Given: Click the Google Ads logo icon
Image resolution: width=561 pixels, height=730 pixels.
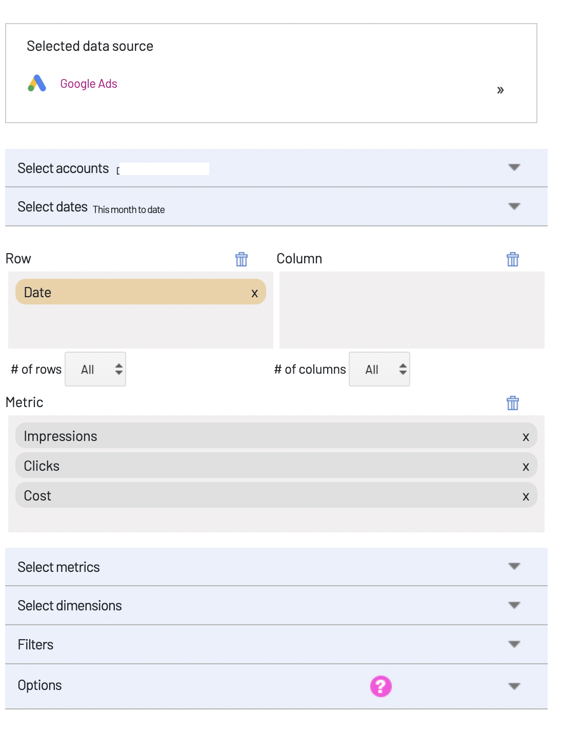Looking at the screenshot, I should [36, 82].
